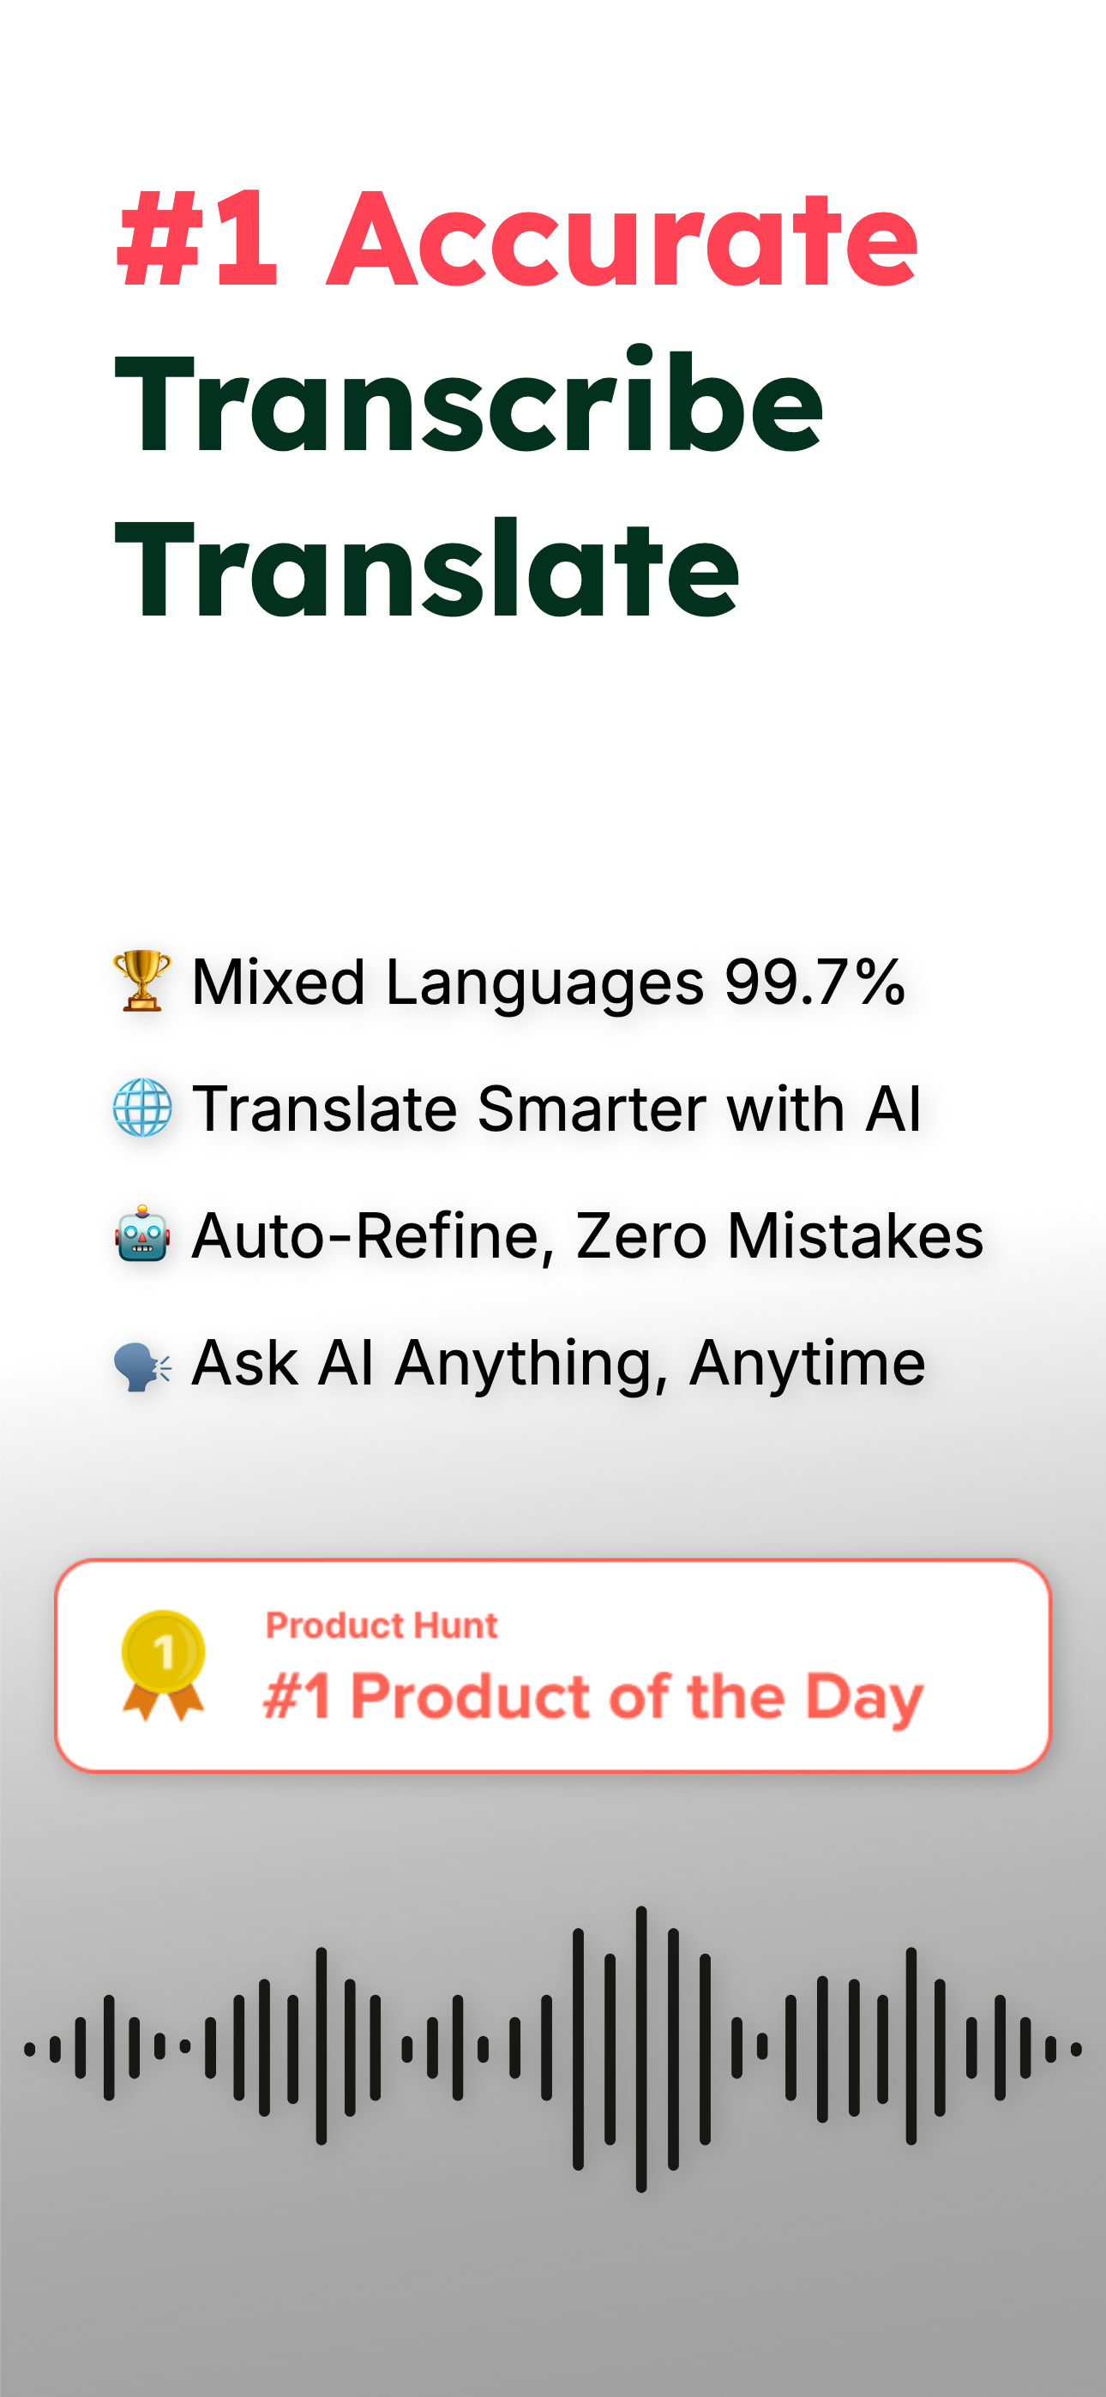
Task: Select the "Mixed Languages" feature label
Action: pos(448,982)
